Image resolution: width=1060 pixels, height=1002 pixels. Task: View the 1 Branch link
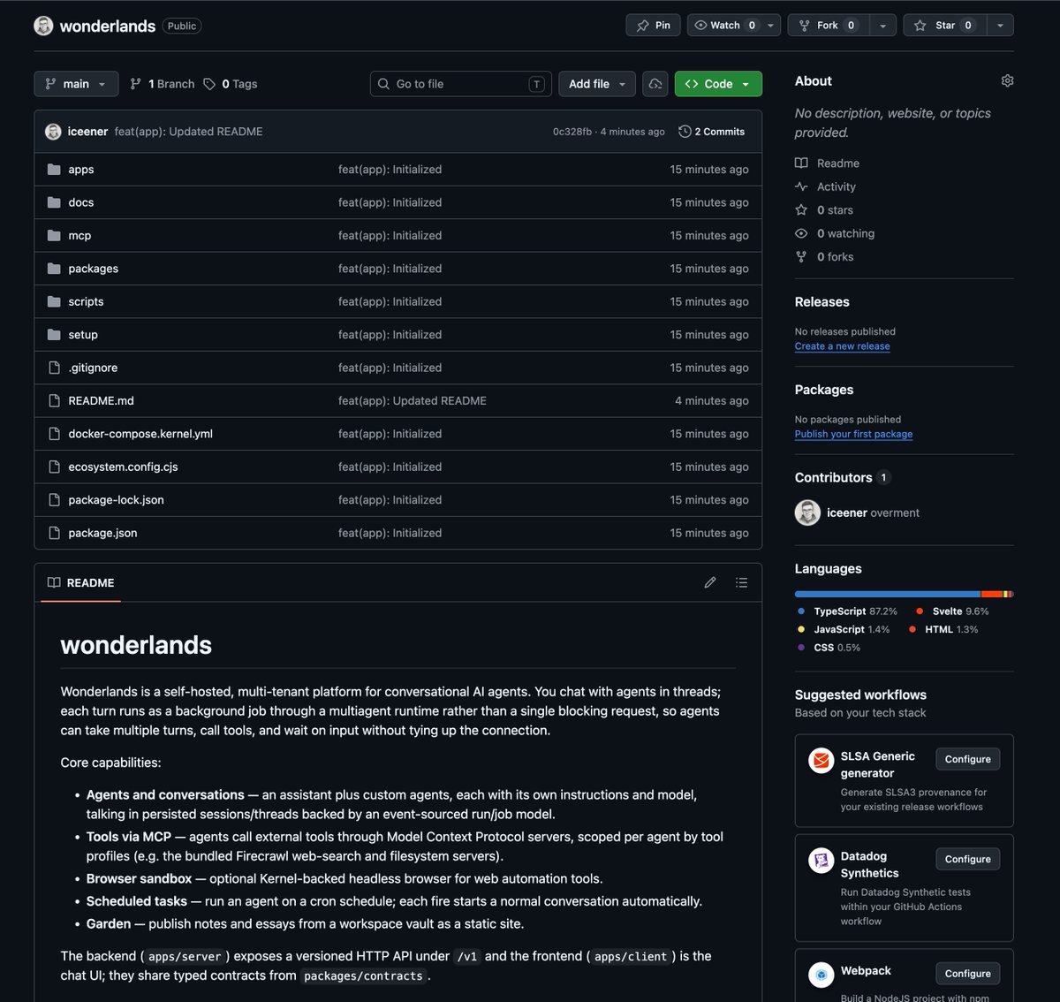(x=163, y=84)
